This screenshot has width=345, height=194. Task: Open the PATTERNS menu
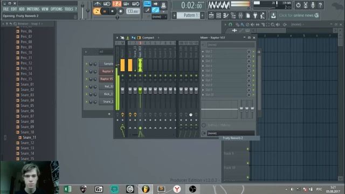(x=33, y=9)
